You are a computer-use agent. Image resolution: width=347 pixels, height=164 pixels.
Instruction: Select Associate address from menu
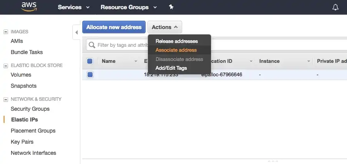coord(176,50)
